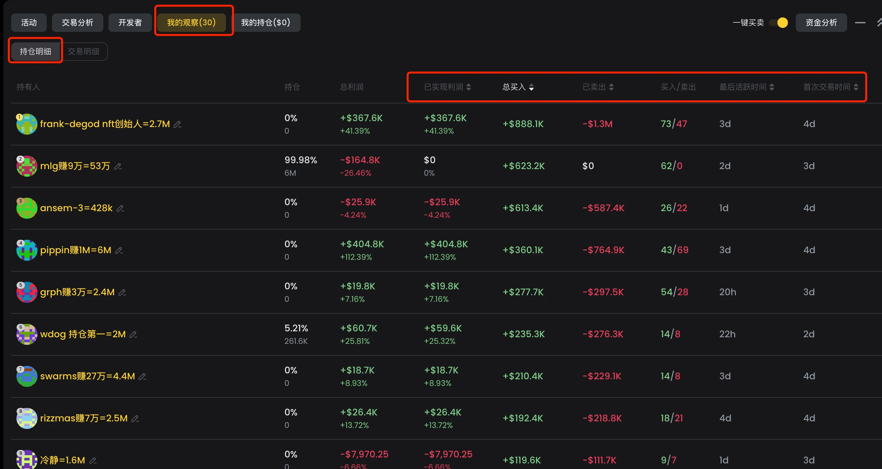Rename pippin赚1M=6M via pencil icon

(x=119, y=251)
